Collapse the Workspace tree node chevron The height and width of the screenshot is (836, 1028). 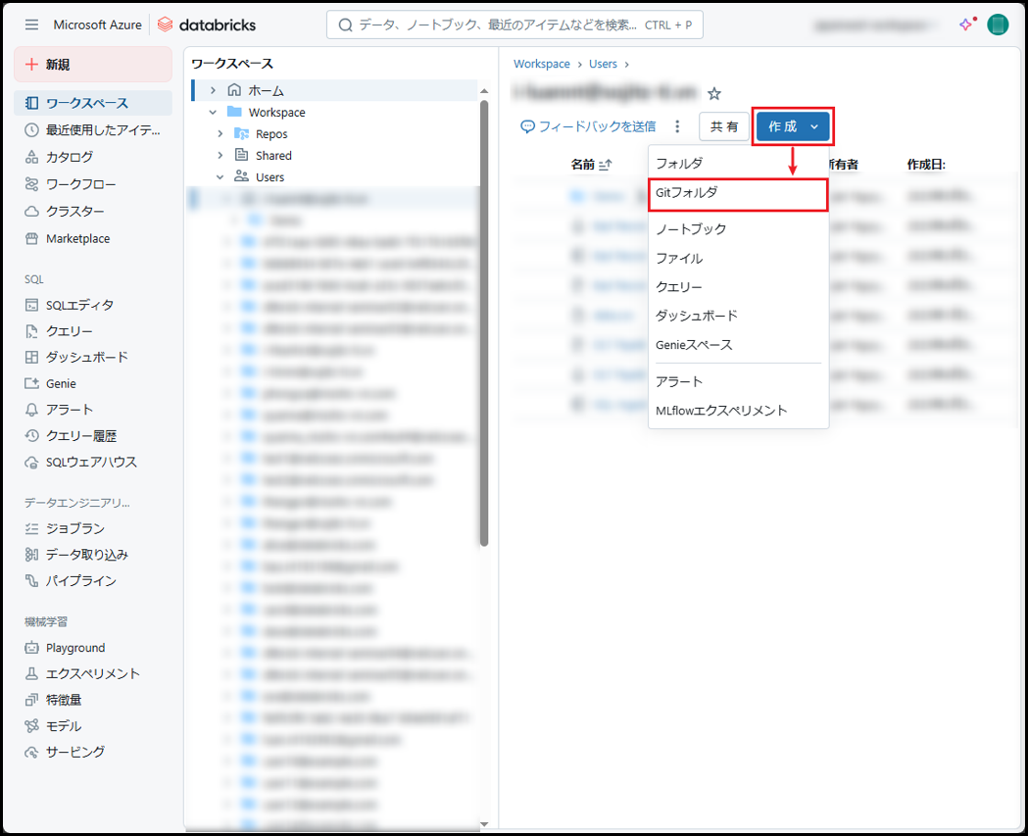pyautogui.click(x=213, y=112)
